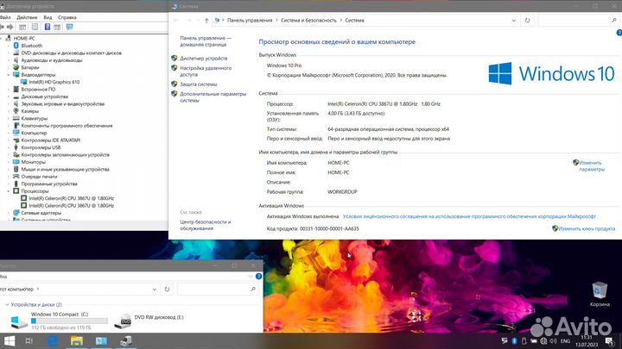This screenshot has width=622, height=349.
Task: Click the blue help icon in Explorer window
Action: click(x=258, y=277)
